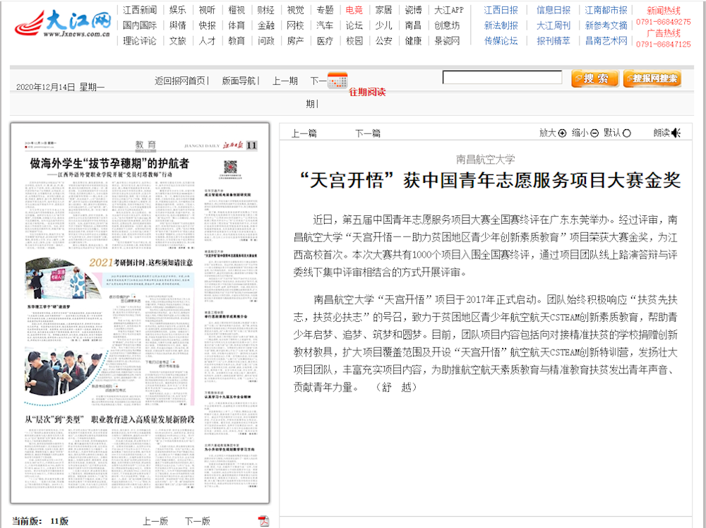Open the 往期阅读 calendar icon
Image resolution: width=706 pixels, height=528 pixels.
[x=337, y=79]
